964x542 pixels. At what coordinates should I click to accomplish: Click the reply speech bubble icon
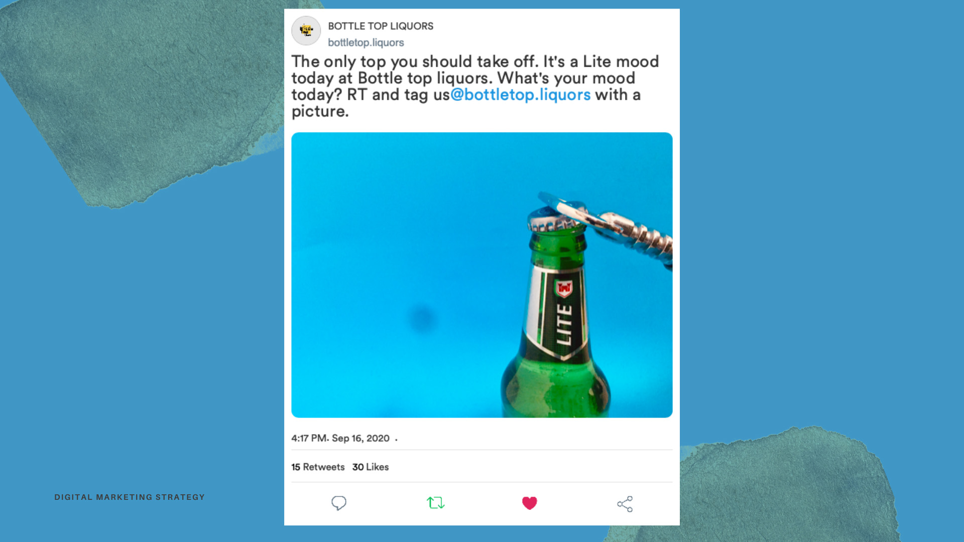[x=339, y=503]
